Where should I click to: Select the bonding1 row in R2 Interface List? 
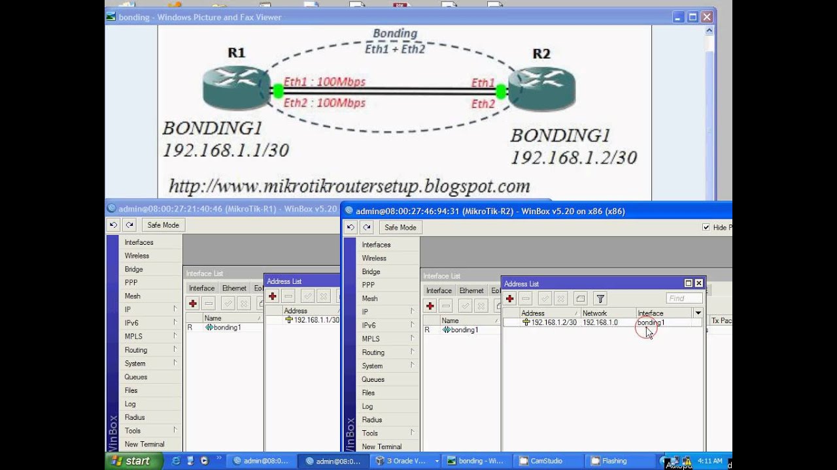[x=461, y=330]
